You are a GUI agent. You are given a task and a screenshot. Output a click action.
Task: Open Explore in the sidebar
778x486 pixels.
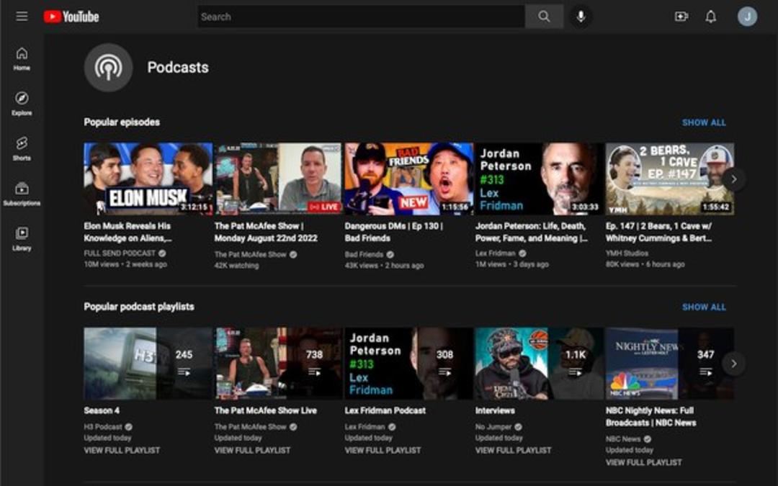coord(22,104)
